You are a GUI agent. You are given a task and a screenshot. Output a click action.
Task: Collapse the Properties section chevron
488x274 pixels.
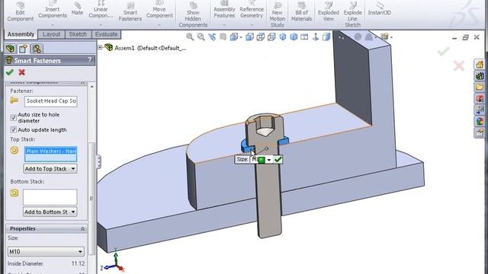[x=82, y=228]
